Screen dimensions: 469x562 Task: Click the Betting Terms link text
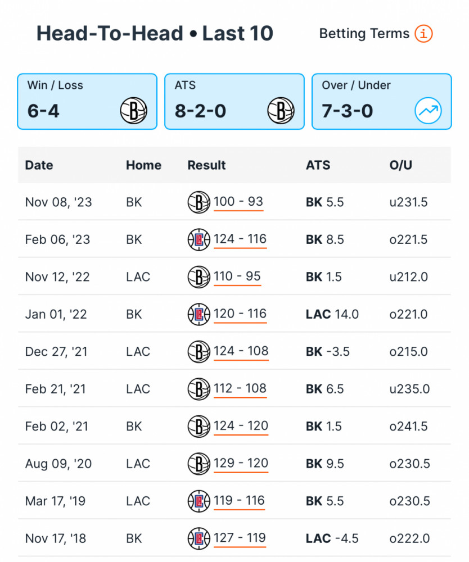[x=364, y=34]
